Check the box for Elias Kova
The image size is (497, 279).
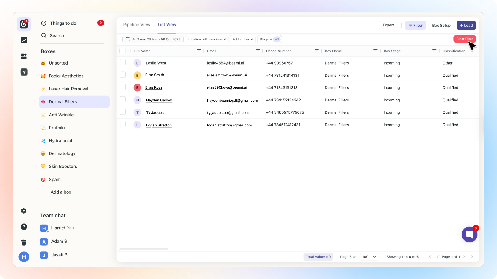pos(123,87)
